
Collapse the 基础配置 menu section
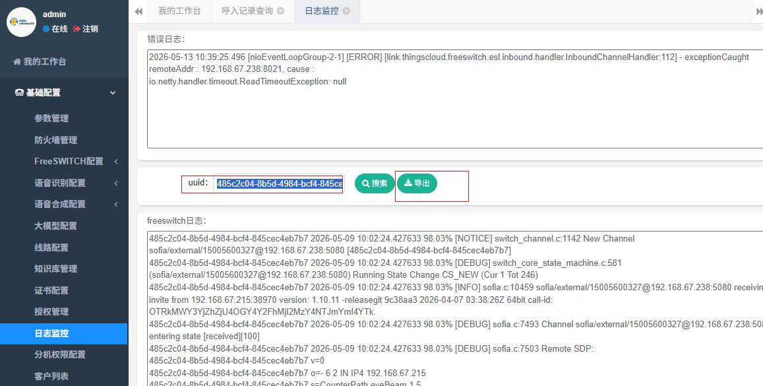(64, 92)
